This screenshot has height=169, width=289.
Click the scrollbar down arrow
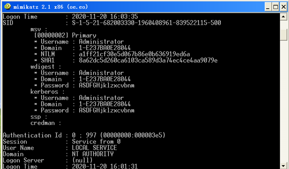pyautogui.click(x=284, y=166)
